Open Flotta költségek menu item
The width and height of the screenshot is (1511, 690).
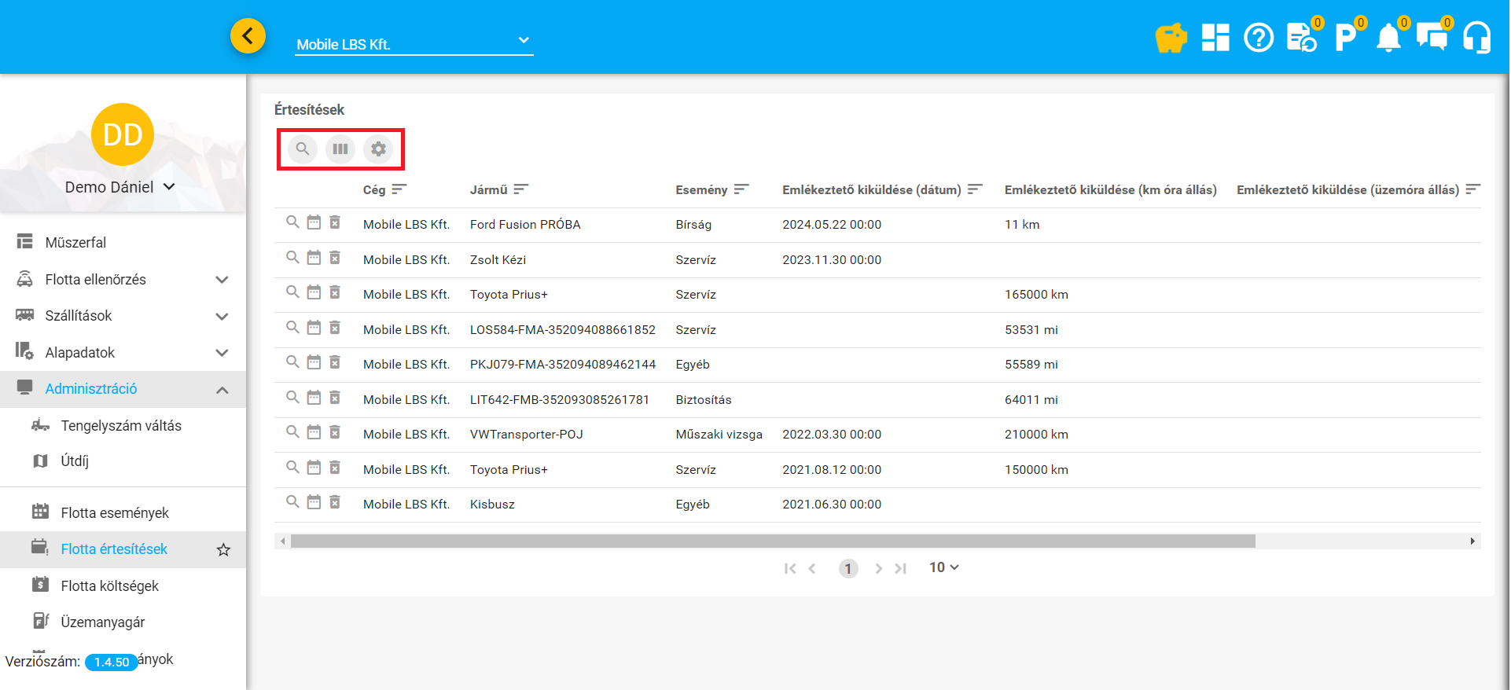tap(110, 586)
